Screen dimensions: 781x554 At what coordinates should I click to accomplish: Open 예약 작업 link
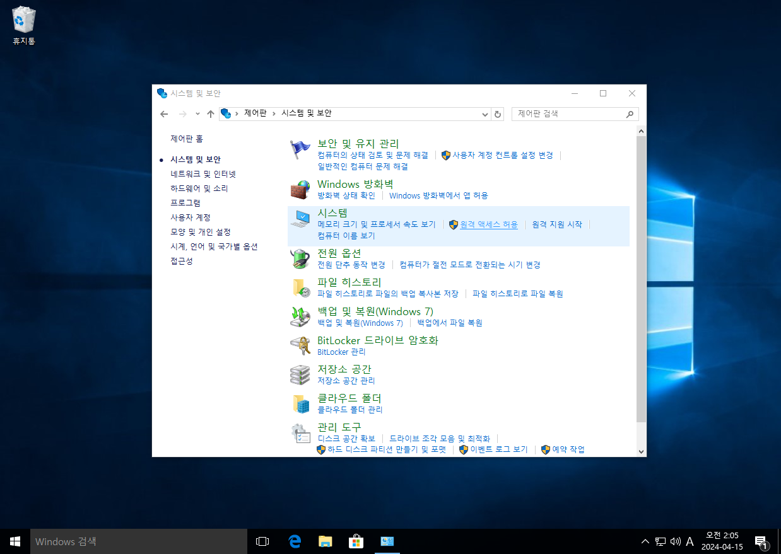[568, 449]
